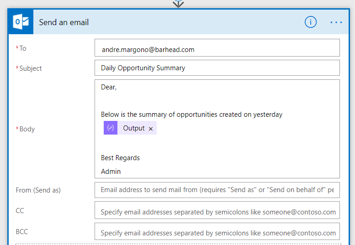This screenshot has height=245, width=355.
Task: Collapse the Send an email card title
Action: point(64,22)
